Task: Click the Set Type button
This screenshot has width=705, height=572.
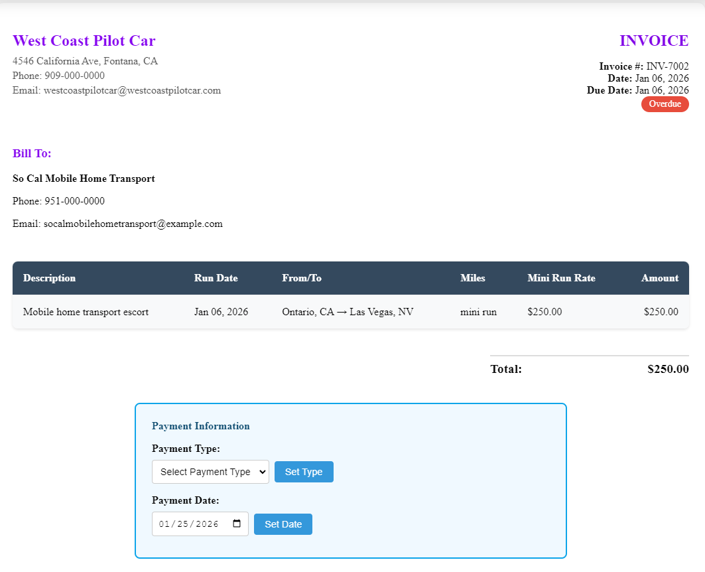Action: click(x=304, y=472)
